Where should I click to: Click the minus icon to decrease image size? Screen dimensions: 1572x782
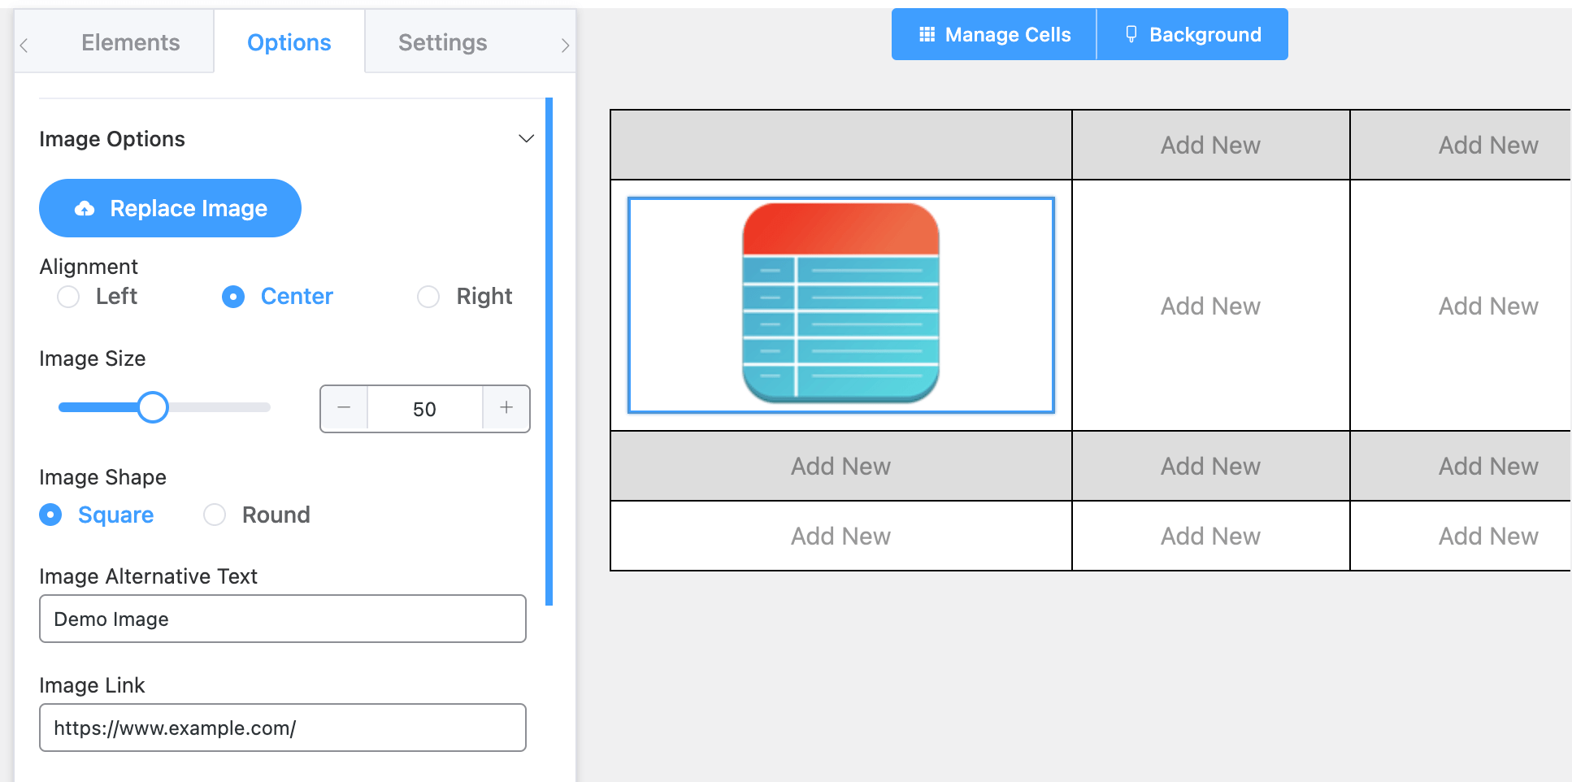point(343,408)
